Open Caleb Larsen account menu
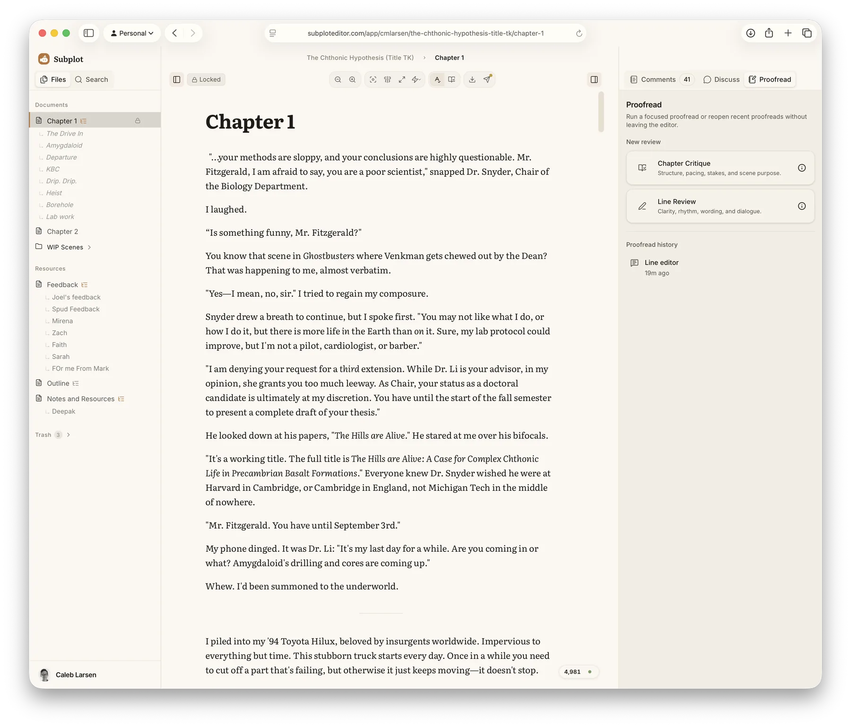This screenshot has height=727, width=851. (x=69, y=675)
